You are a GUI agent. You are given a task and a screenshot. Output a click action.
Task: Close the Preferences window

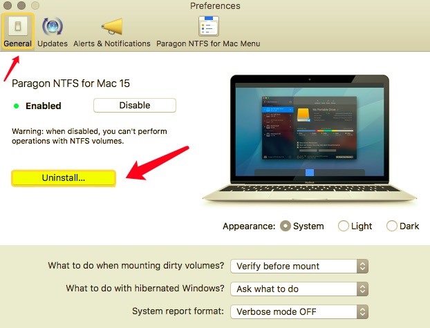coord(8,6)
